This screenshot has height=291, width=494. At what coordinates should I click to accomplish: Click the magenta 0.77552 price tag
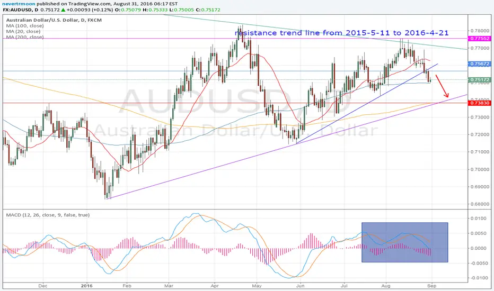tap(480, 39)
